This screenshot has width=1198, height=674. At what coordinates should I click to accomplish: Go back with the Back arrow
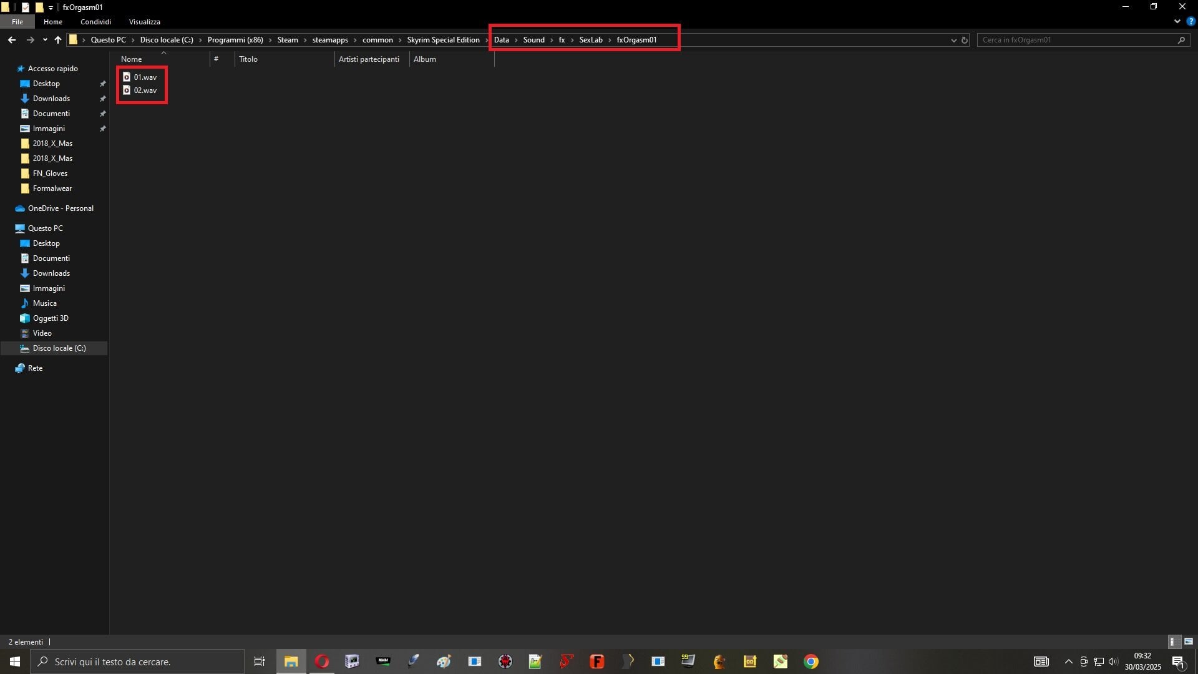(x=12, y=40)
